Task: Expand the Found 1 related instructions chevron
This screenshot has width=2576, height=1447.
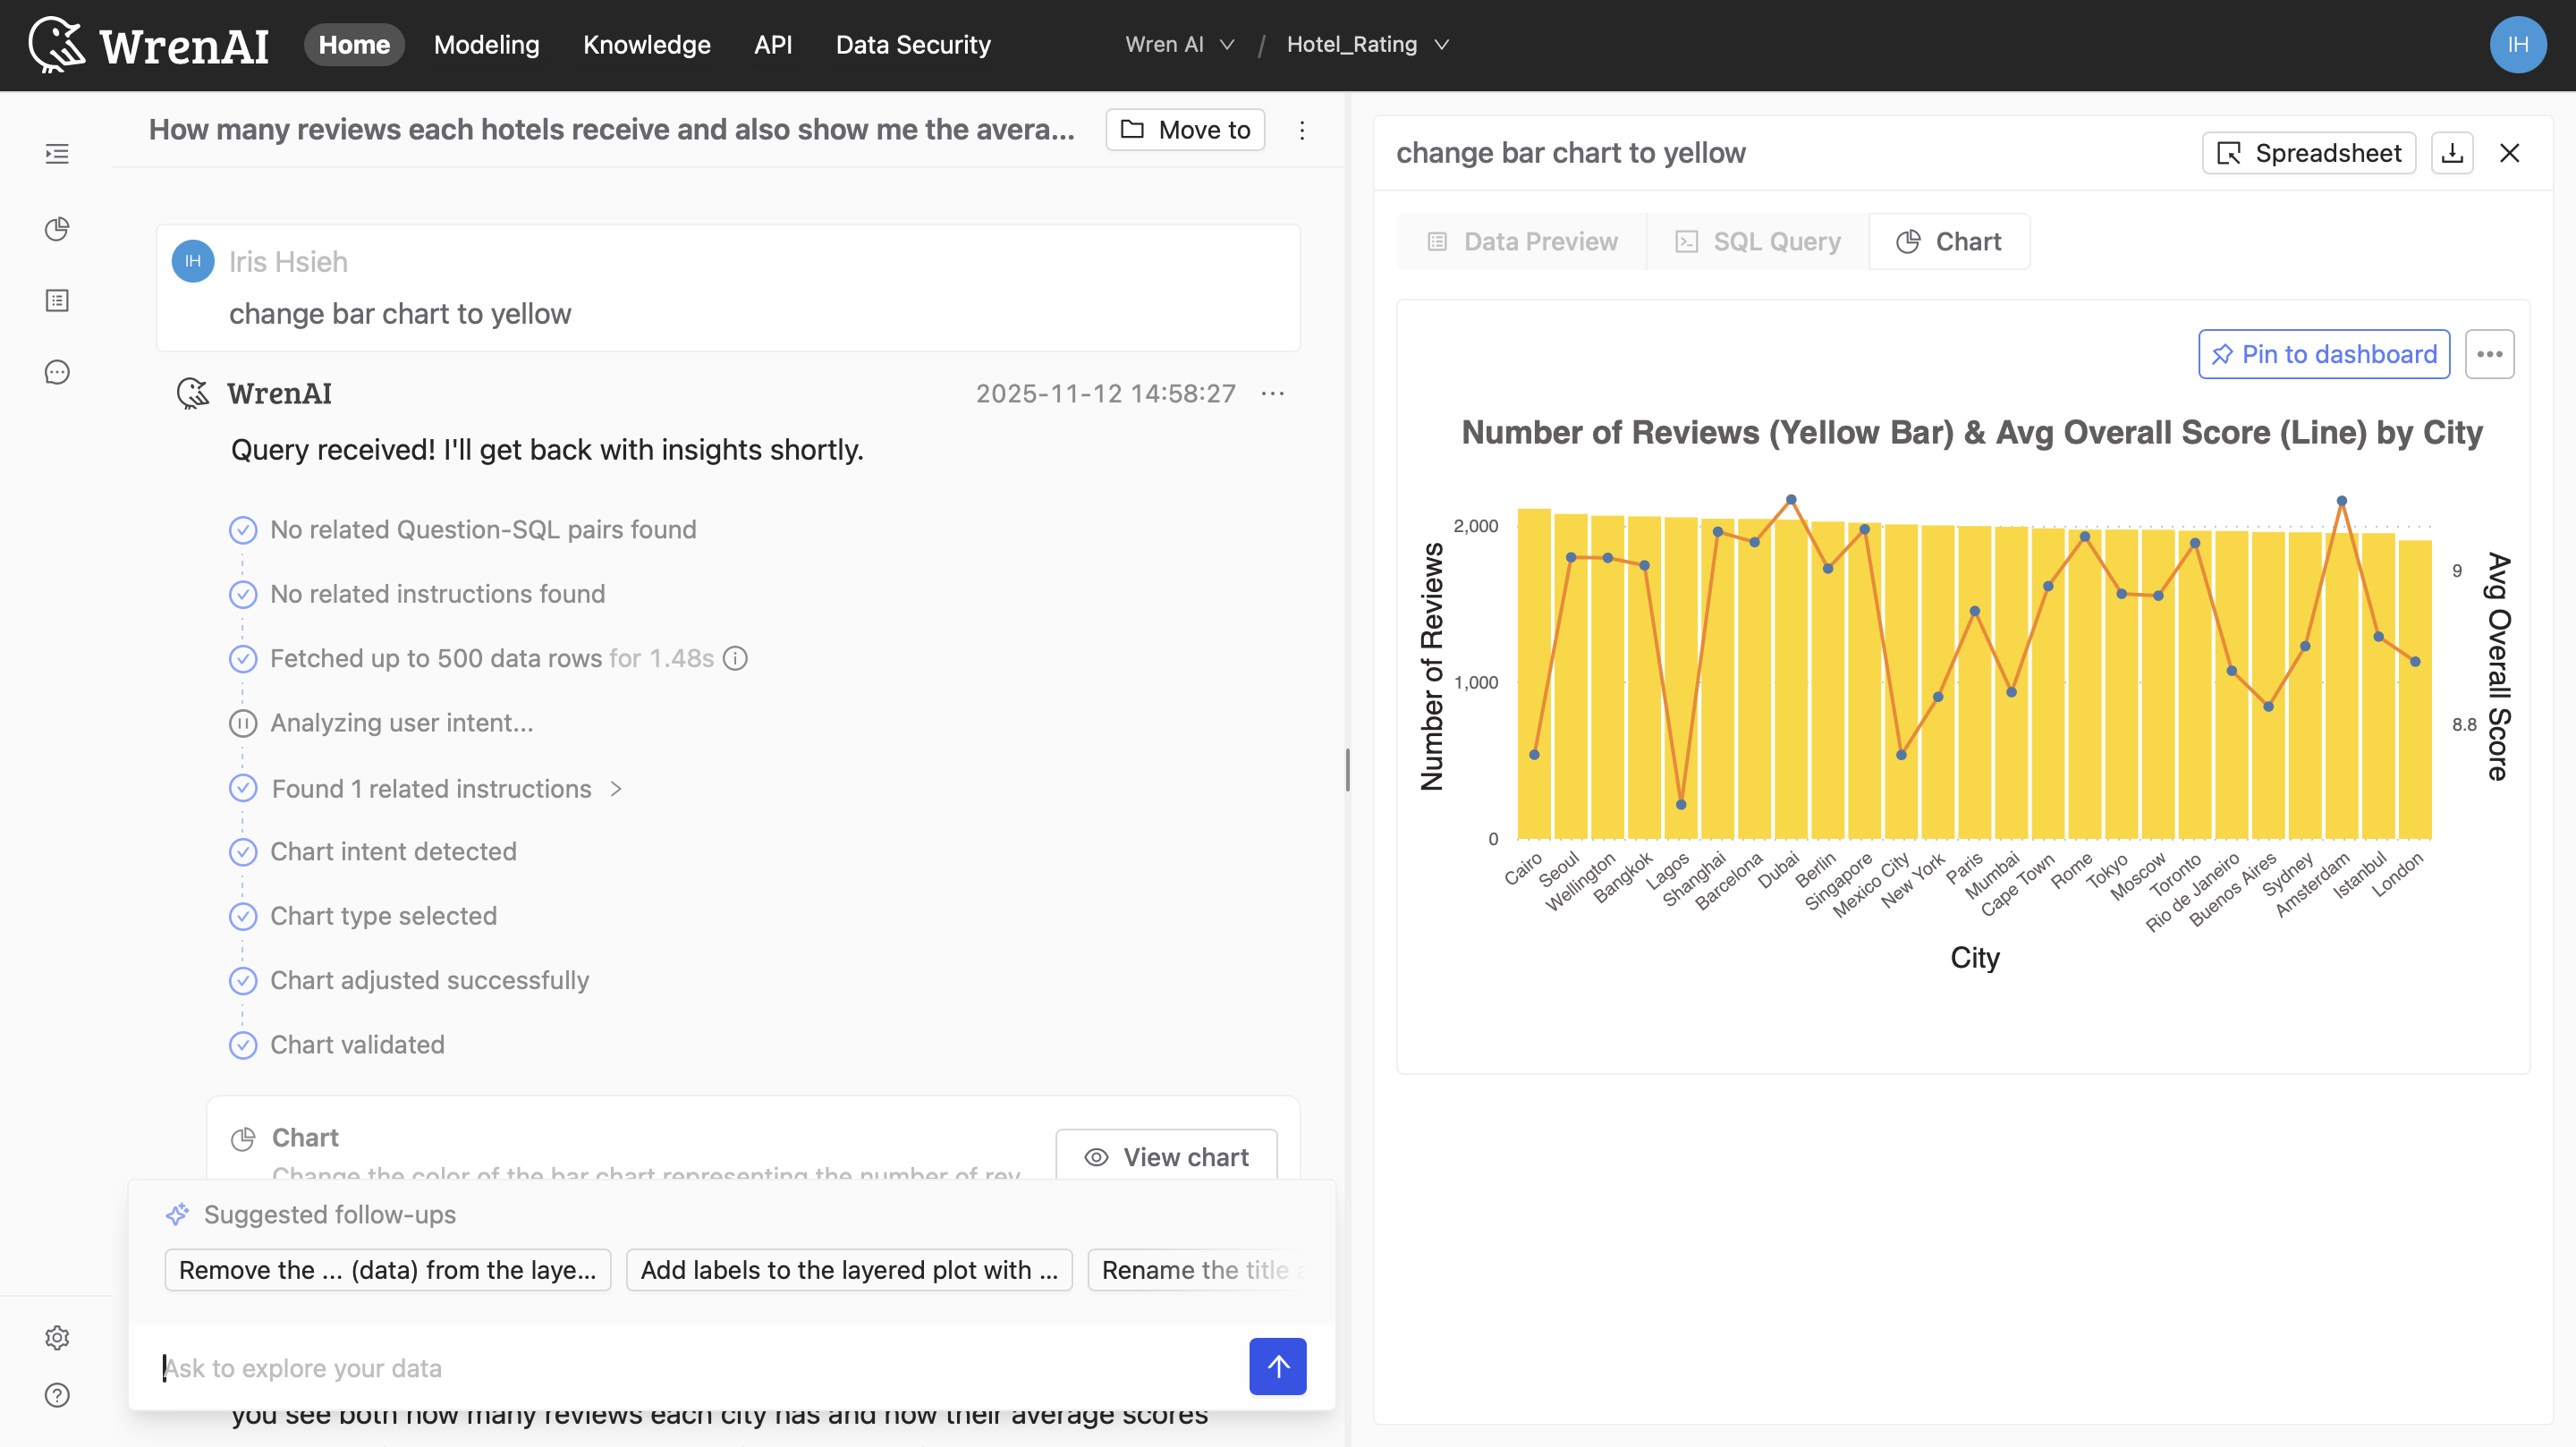Action: [x=616, y=789]
